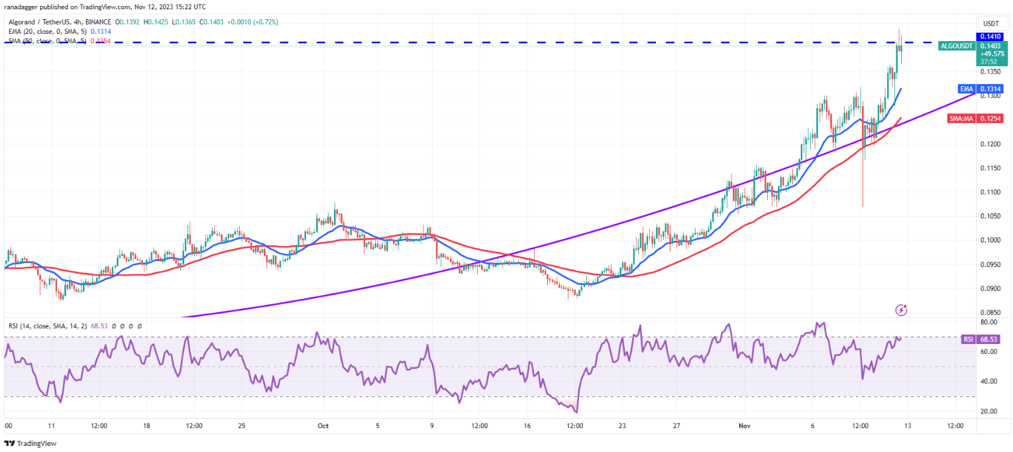Click the teal ALGOUSDT symbol tag
Image resolution: width=1013 pixels, height=452 pixels.
(957, 45)
